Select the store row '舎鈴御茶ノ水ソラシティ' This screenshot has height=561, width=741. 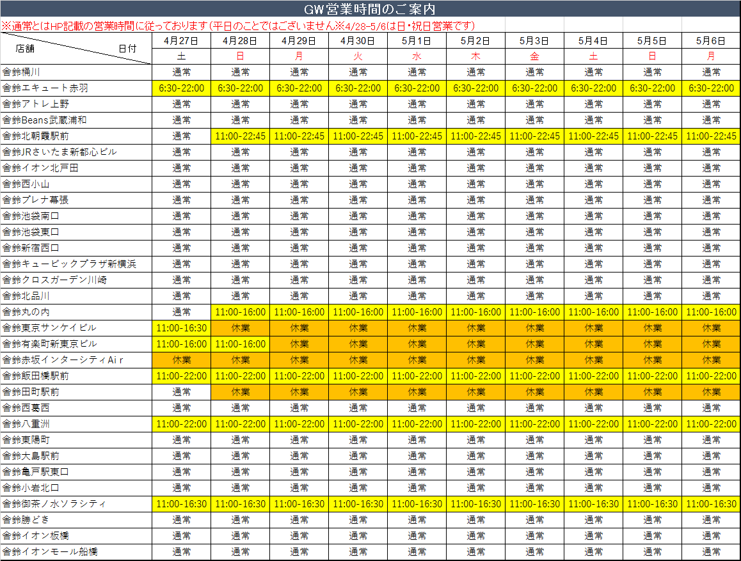click(x=371, y=504)
